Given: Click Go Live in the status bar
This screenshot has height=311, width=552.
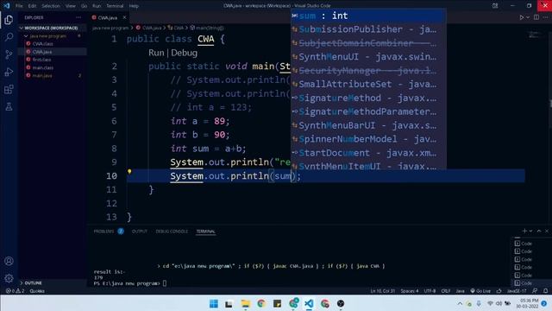Looking at the screenshot, I should click(480, 291).
